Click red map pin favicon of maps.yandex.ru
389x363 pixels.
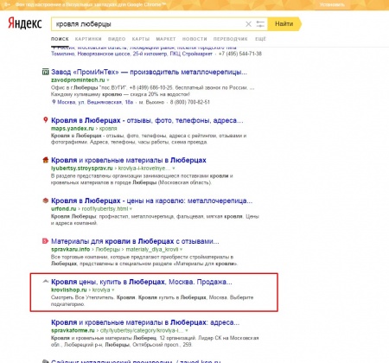coord(45,120)
